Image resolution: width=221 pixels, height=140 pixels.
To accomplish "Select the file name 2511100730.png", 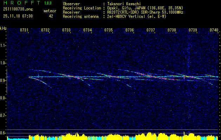I will (18, 9).
